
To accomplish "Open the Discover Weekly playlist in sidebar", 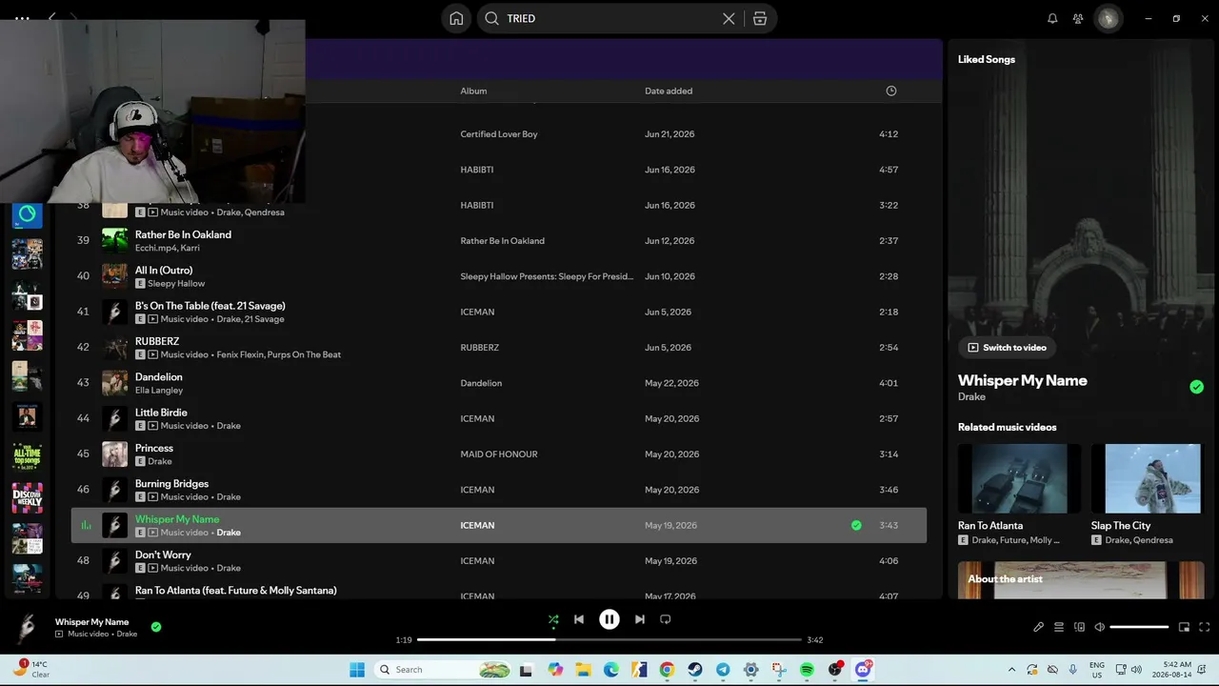I will (x=27, y=497).
